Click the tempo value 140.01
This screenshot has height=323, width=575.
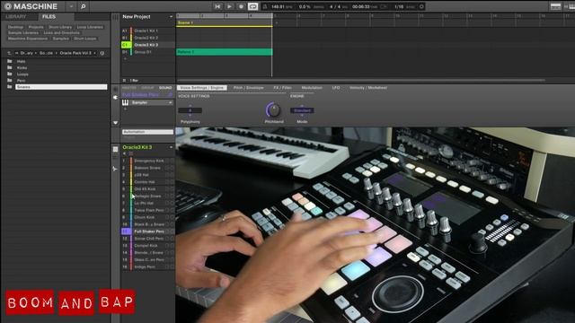pyautogui.click(x=277, y=6)
